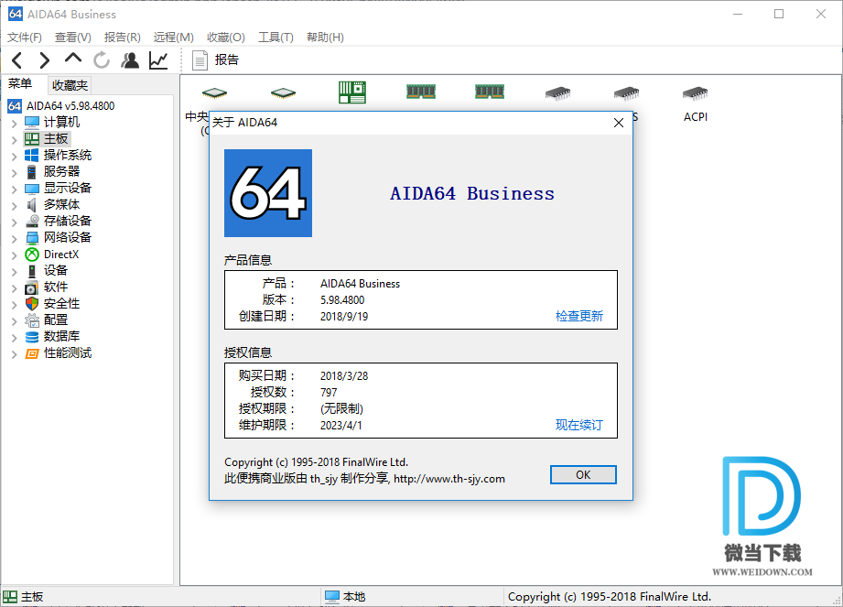Click the (无限制) 授权期限 value
The height and width of the screenshot is (607, 843).
[341, 409]
